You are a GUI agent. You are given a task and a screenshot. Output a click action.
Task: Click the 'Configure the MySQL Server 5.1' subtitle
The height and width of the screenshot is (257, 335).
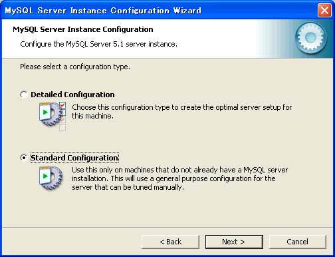pyautogui.click(x=98, y=44)
